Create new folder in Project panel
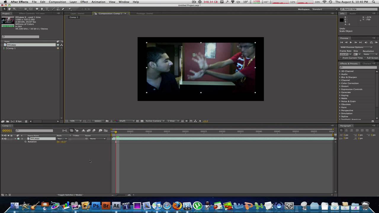The height and width of the screenshot is (213, 379). (7, 121)
